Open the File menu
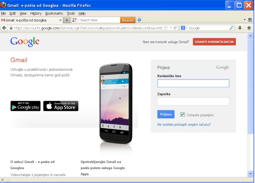This screenshot has height=183, width=255. coord(3,13)
